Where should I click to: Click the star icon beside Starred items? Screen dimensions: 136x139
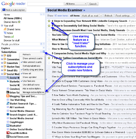[19, 22]
